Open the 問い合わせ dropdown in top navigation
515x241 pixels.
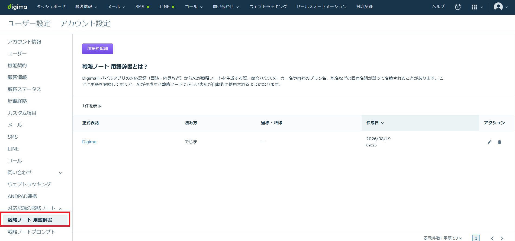(x=226, y=7)
